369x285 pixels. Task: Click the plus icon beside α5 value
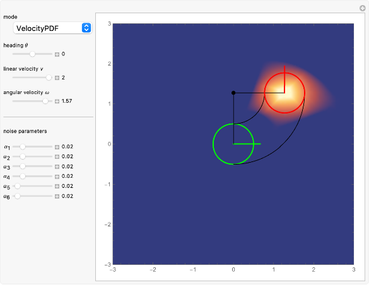[x=57, y=187]
